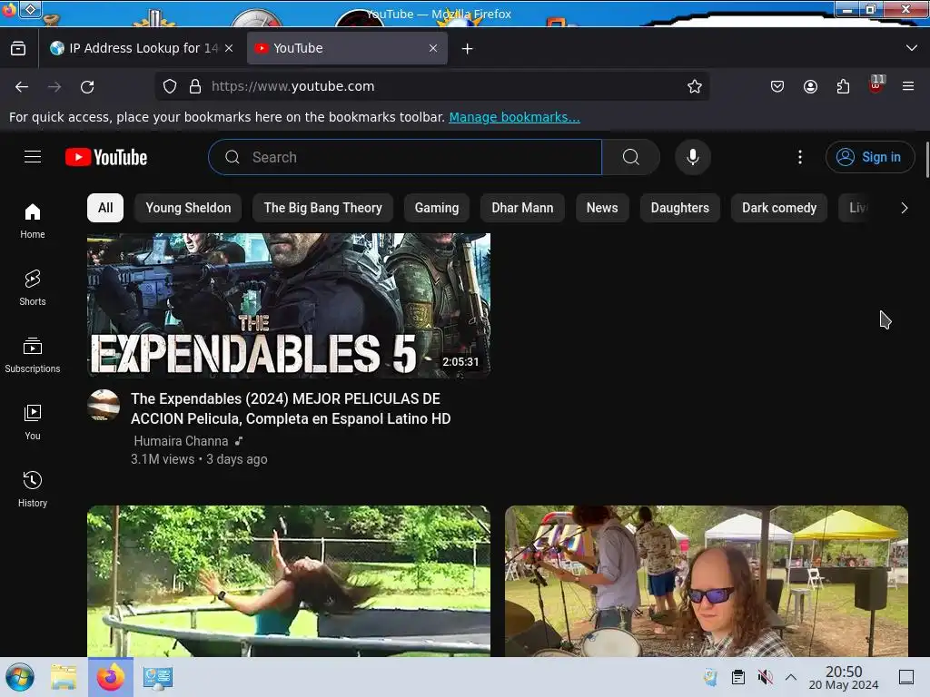The width and height of the screenshot is (930, 697).
Task: Filter by Dhar Mann chip
Action: click(x=522, y=208)
